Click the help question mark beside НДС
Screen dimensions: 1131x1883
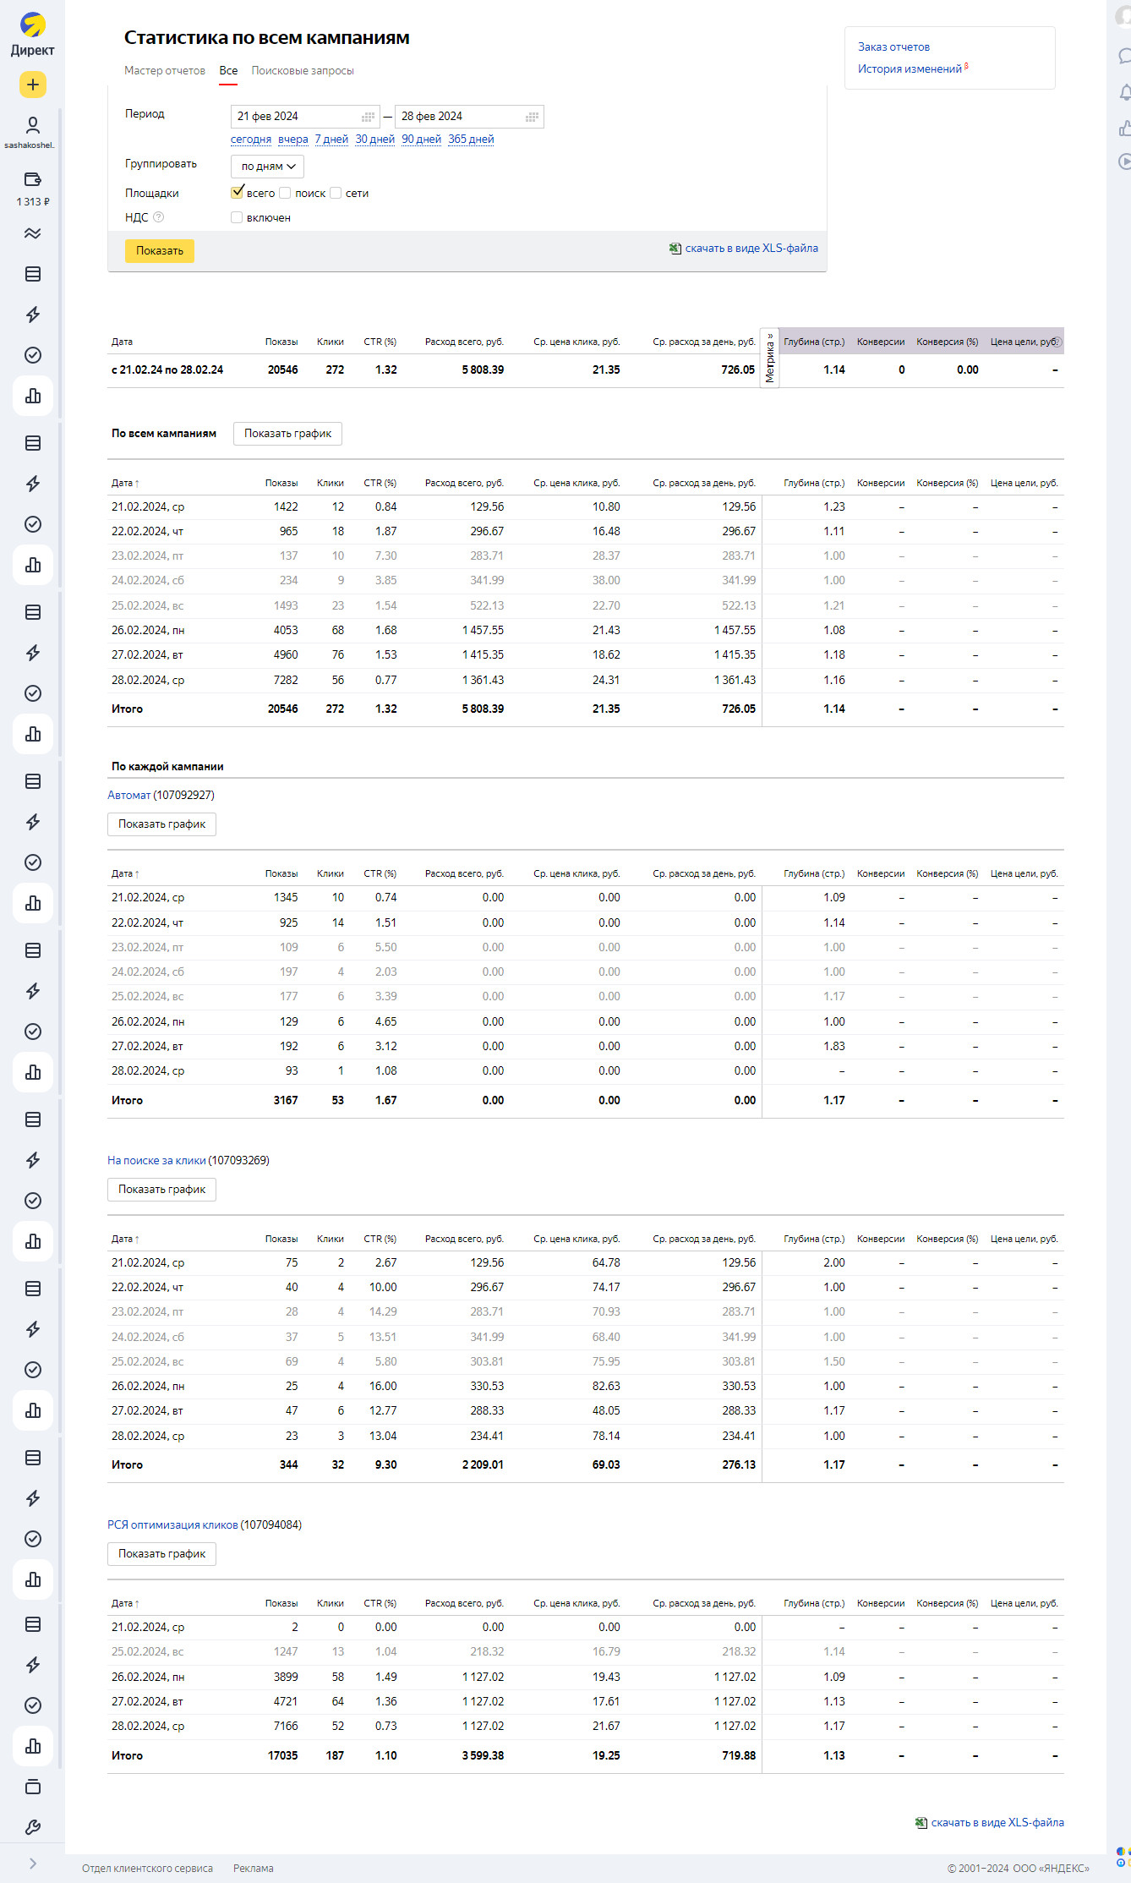point(158,217)
